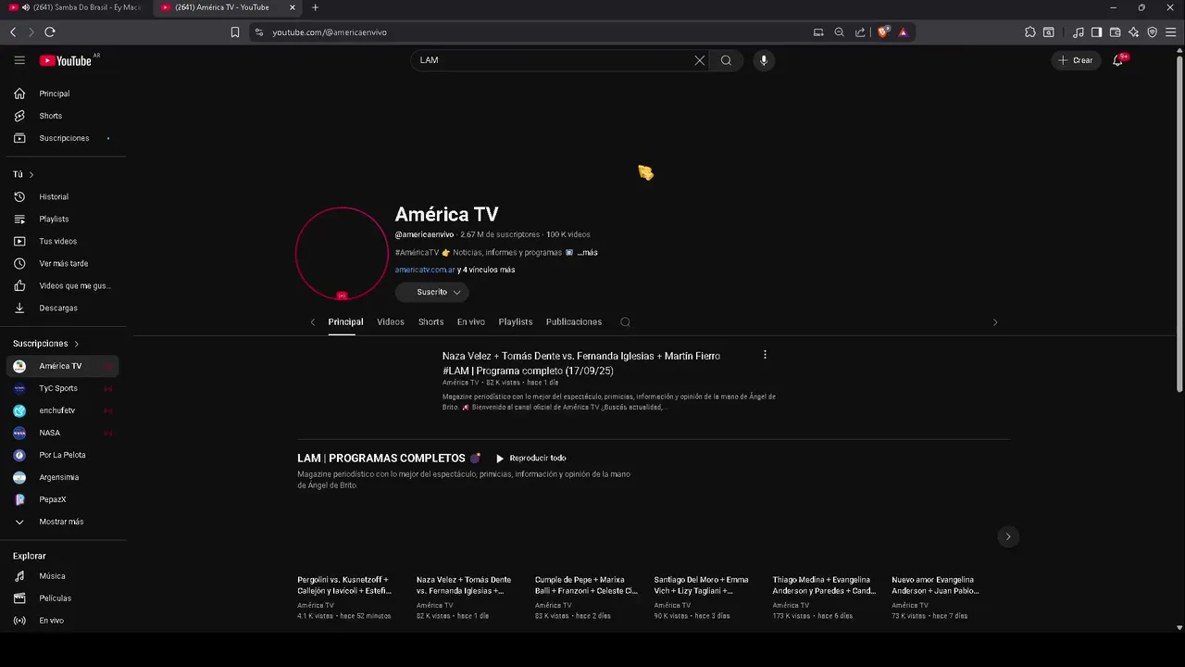Viewport: 1185px width, 667px height.
Task: Switch to the Playlists channel tab
Action: click(516, 322)
